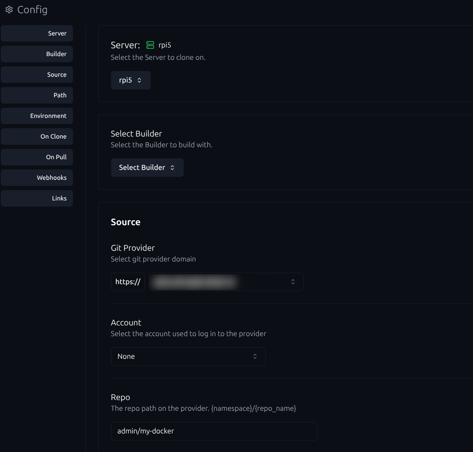This screenshot has height=452, width=473.
Task: Go to the Builder section in sidebar
Action: click(37, 54)
